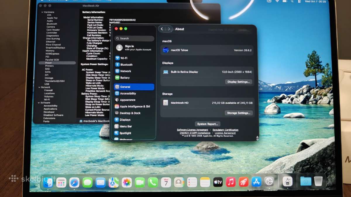Launch Apple TV from the Dock
This screenshot has height=197, width=351.
[218, 183]
